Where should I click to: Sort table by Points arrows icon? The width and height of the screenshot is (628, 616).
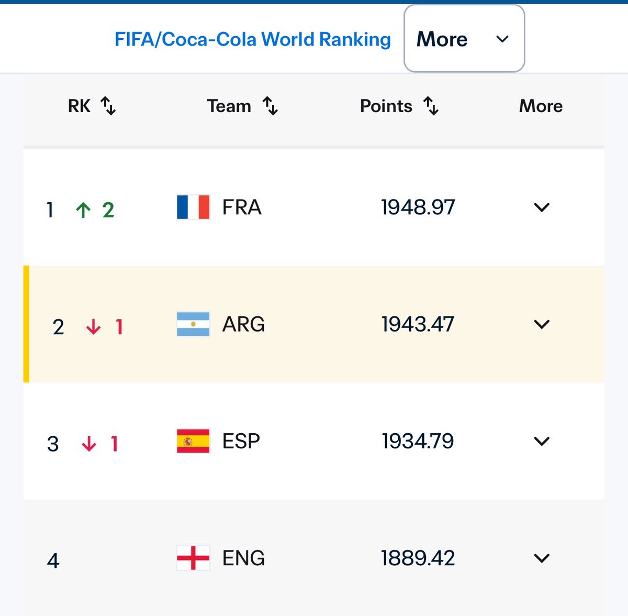pyautogui.click(x=431, y=106)
